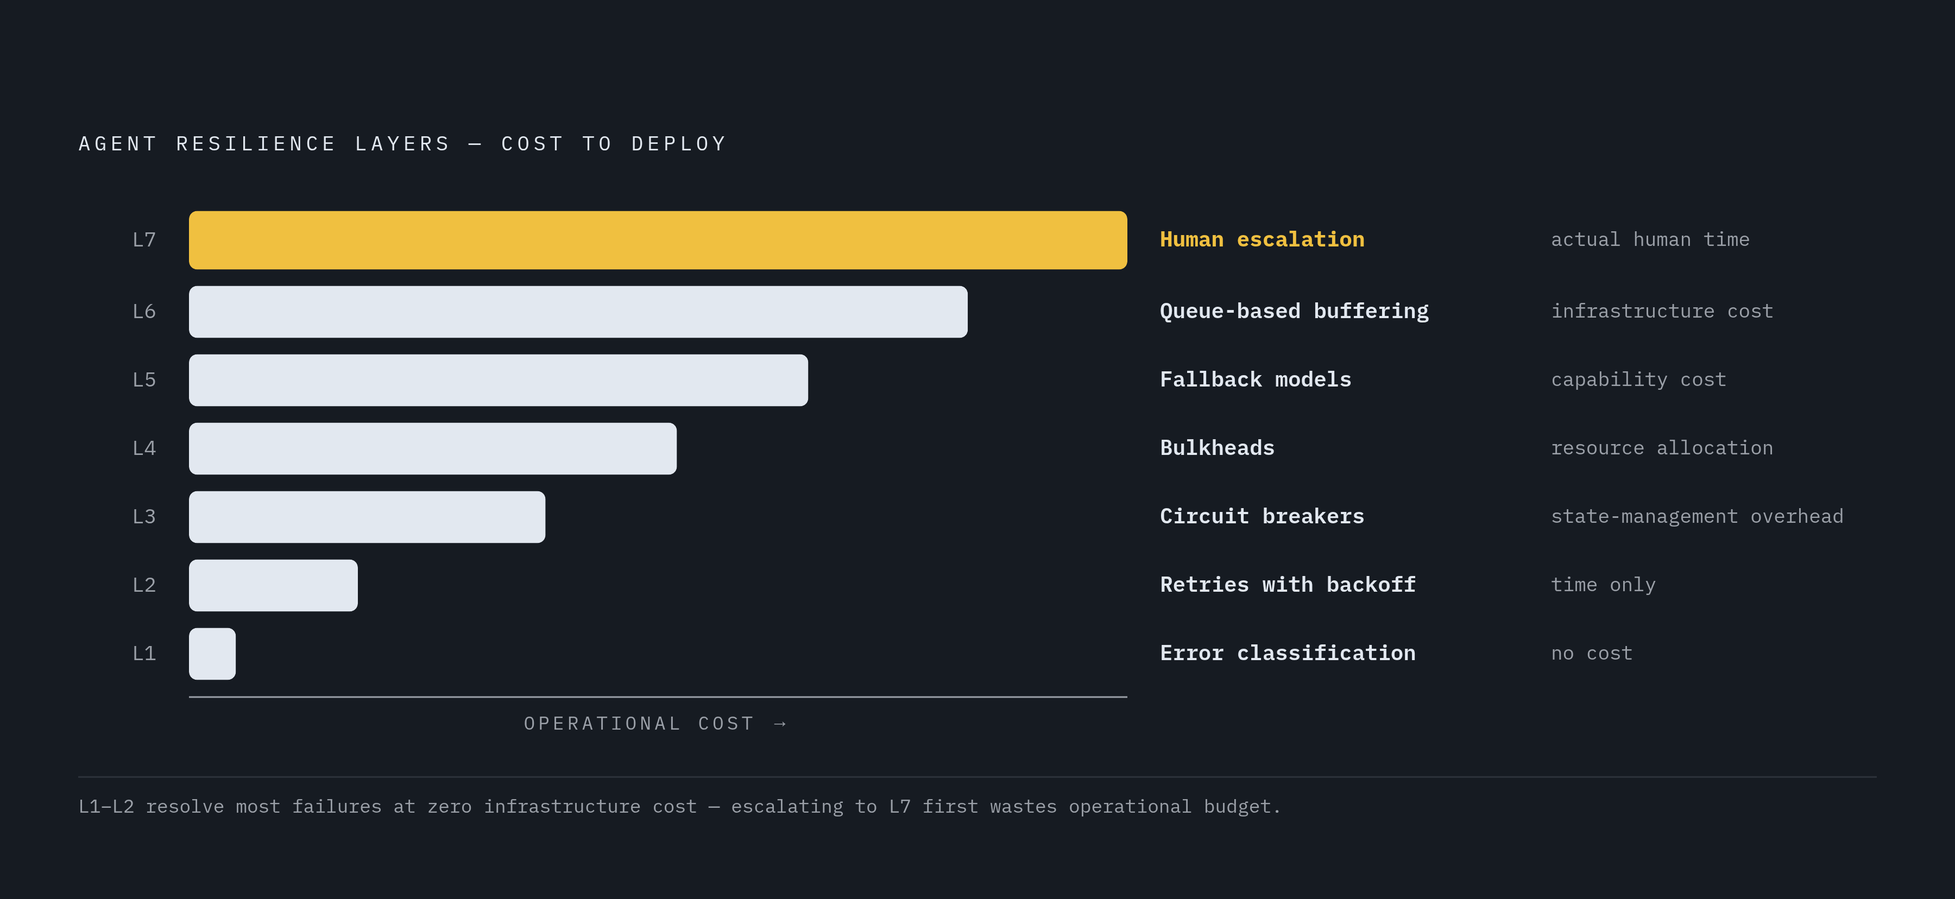
Task: Click the L7 axis label
Action: tap(144, 240)
